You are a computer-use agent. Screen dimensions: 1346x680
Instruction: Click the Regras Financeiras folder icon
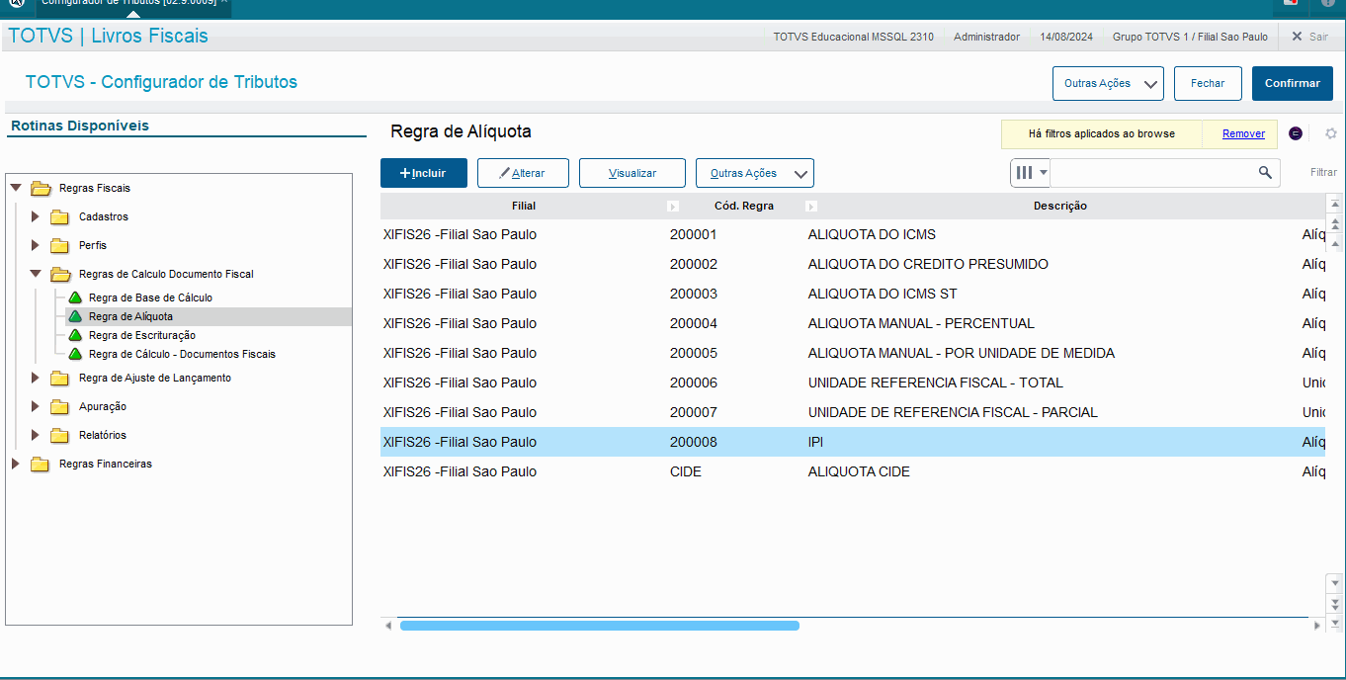[41, 465]
